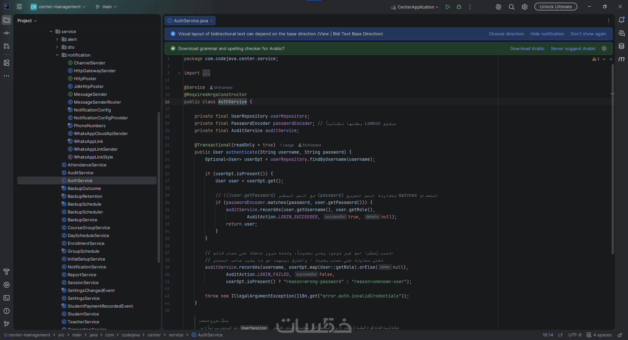Click the project tree vertical scrollbar
This screenshot has height=340, width=628.
159,187
